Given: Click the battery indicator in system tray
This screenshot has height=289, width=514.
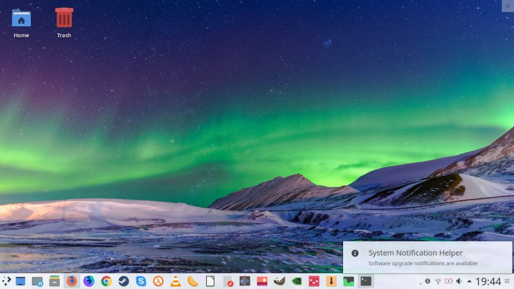Looking at the screenshot, I should point(448,281).
